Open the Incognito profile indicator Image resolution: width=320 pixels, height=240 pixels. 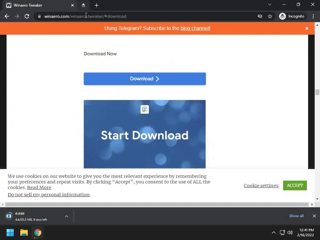tap(292, 16)
